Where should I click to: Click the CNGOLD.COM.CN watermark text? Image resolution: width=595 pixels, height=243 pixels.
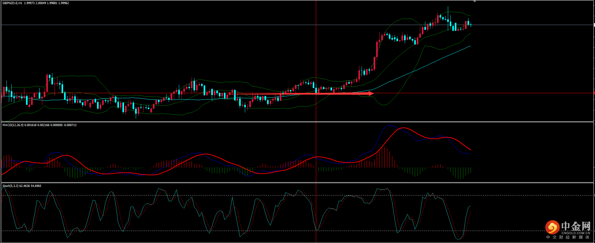point(576,233)
